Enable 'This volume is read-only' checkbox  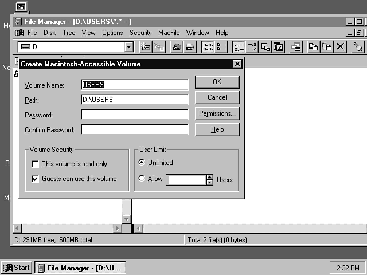[x=35, y=164]
